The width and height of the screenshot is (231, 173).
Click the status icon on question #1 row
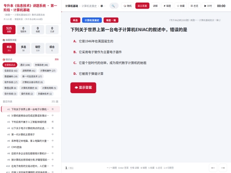53,109
